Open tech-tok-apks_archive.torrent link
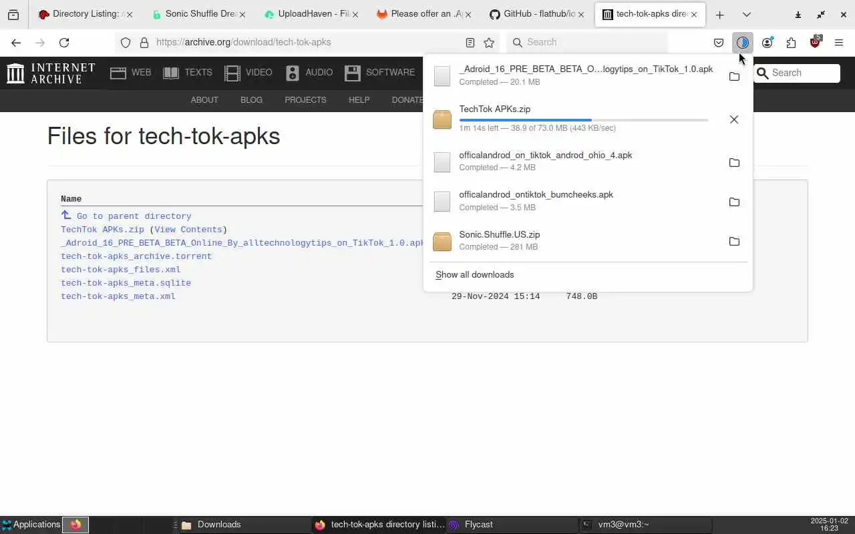This screenshot has height=534, width=855. tap(136, 256)
